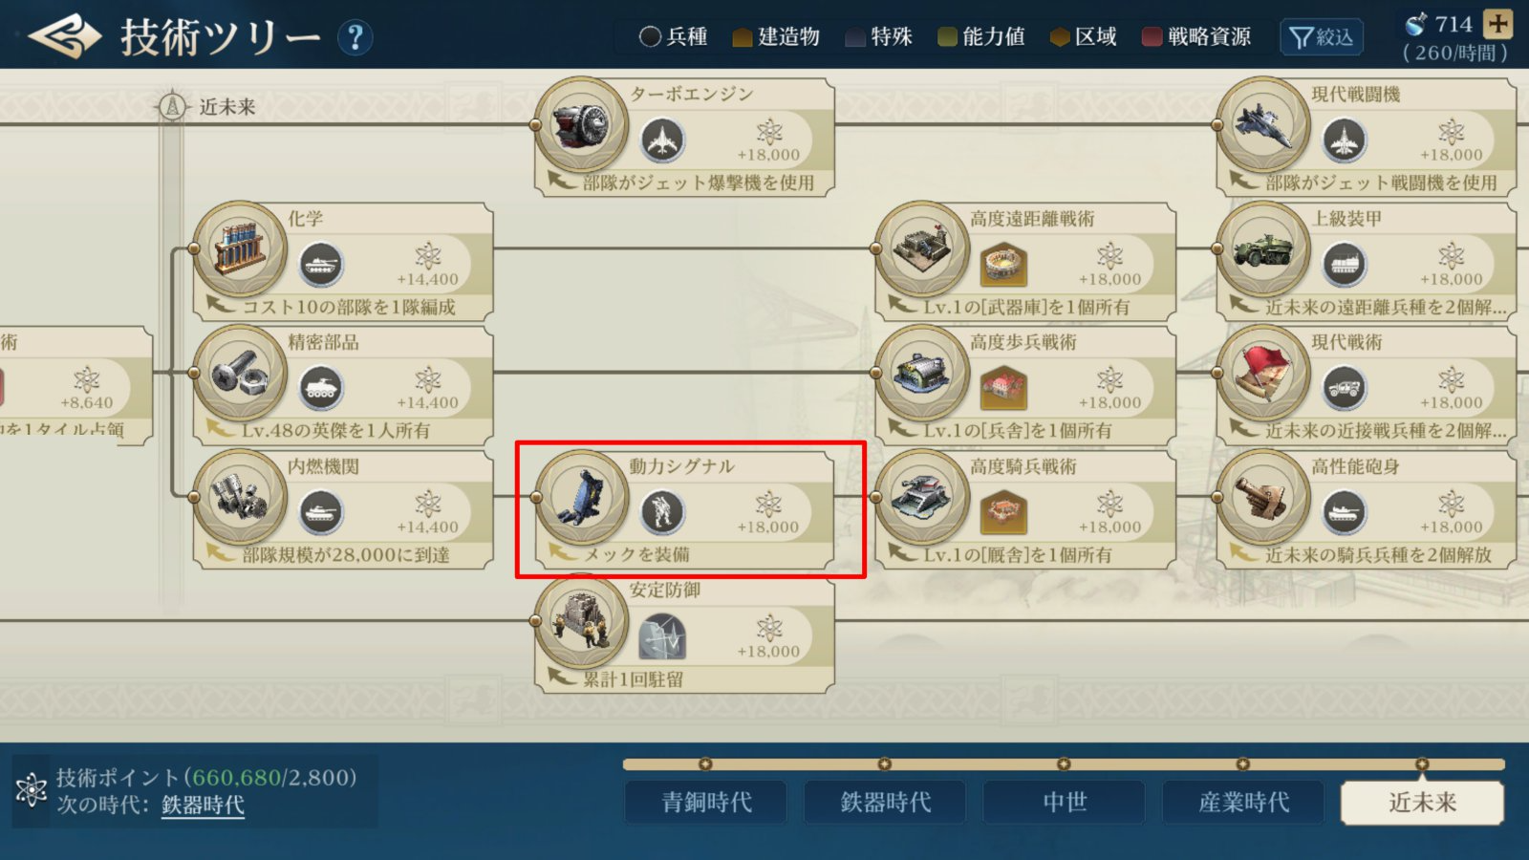This screenshot has width=1529, height=860.
Task: Select the 高性能砲身 cannon icon
Action: [x=1262, y=497]
